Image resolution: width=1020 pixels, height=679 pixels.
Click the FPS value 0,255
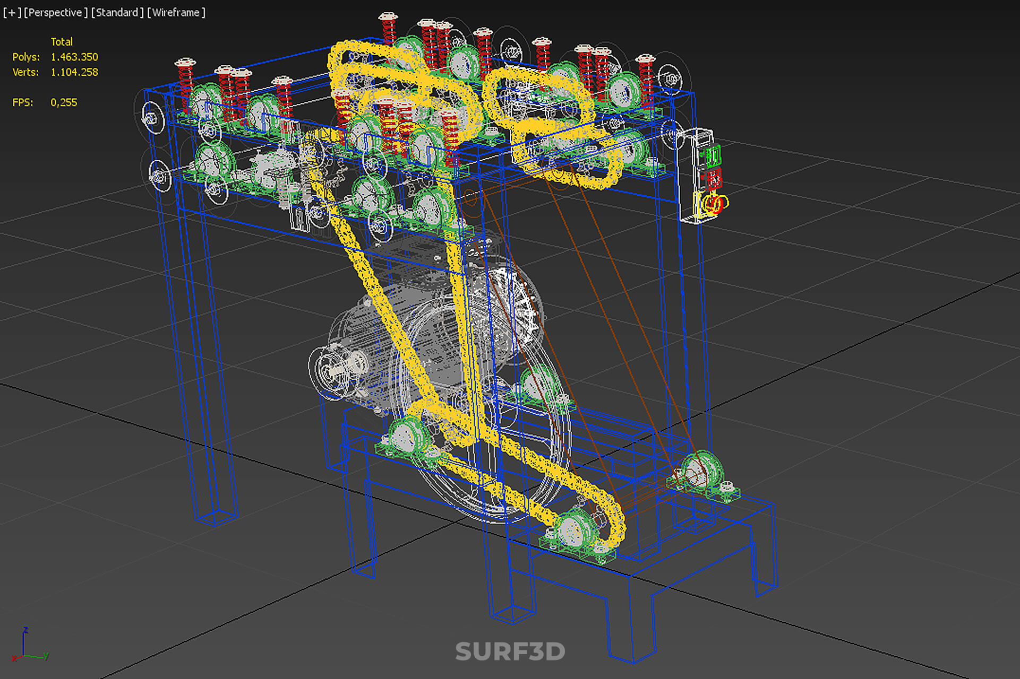(64, 102)
